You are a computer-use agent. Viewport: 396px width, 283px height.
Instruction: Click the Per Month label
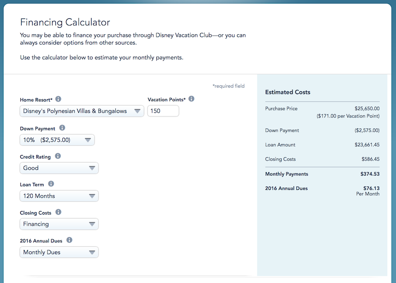368,194
